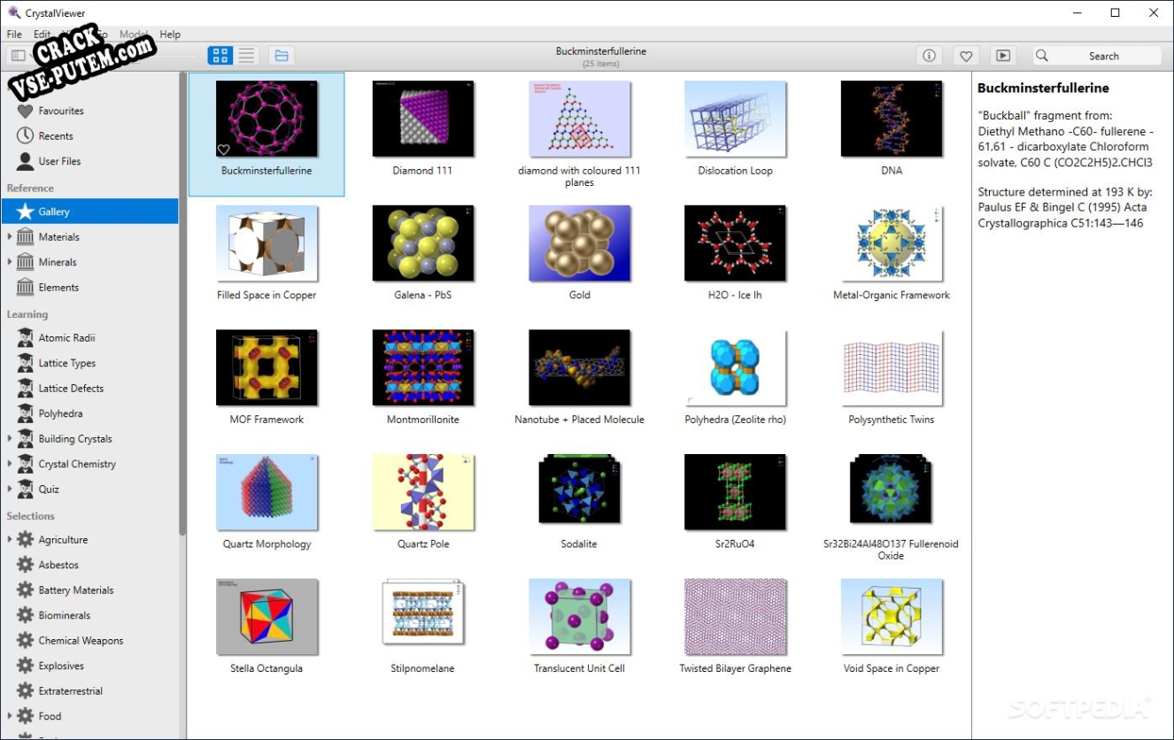Open Atomic Radii learning topic
This screenshot has height=740, width=1174.
(x=66, y=338)
